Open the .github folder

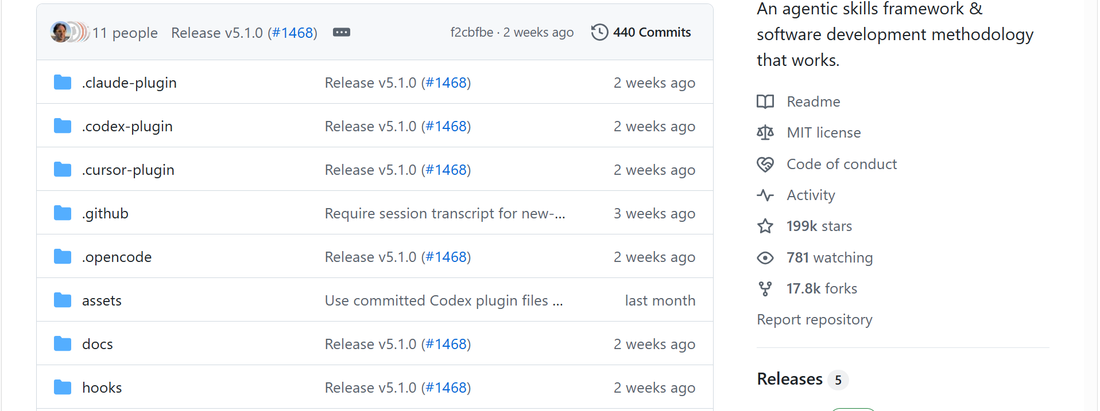[x=105, y=213]
